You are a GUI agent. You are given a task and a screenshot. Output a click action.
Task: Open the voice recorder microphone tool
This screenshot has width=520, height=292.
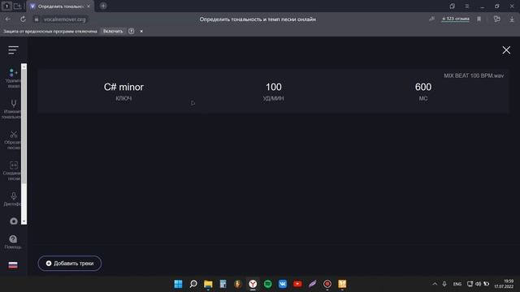[x=13, y=199]
